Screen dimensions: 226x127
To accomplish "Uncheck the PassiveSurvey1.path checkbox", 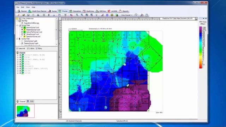I will [x=22, y=43].
